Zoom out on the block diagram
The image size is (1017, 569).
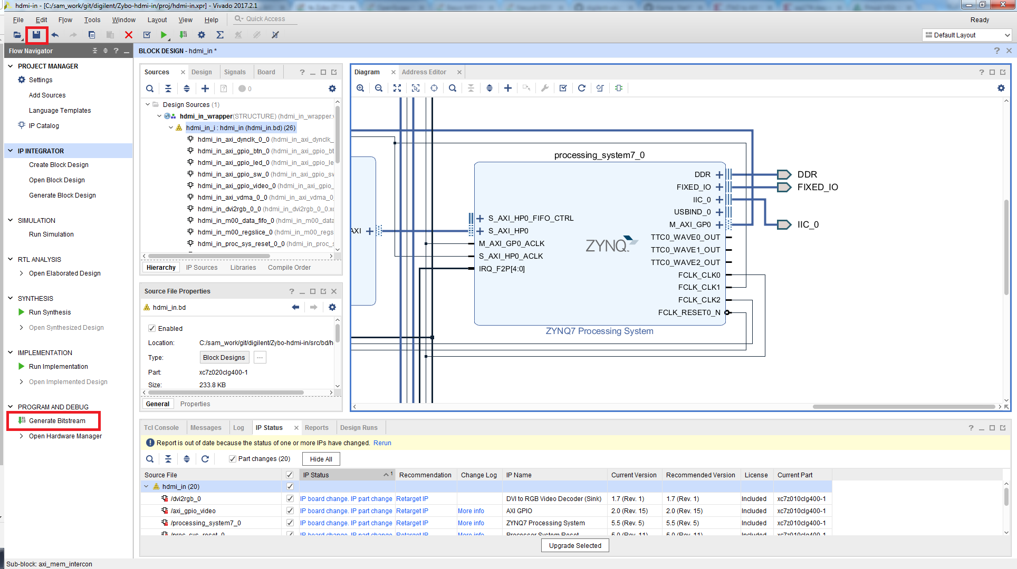pos(379,88)
